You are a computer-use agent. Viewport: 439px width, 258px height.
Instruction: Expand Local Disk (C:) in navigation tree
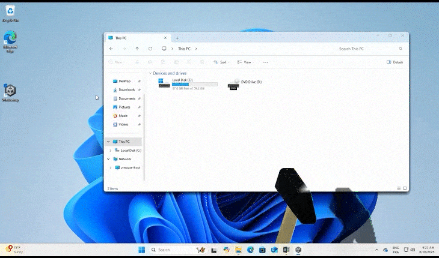110,150
